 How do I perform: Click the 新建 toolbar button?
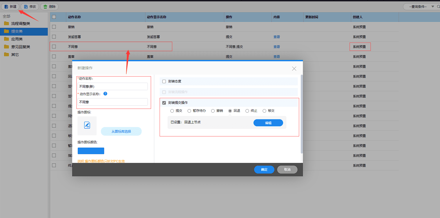pos(10,7)
